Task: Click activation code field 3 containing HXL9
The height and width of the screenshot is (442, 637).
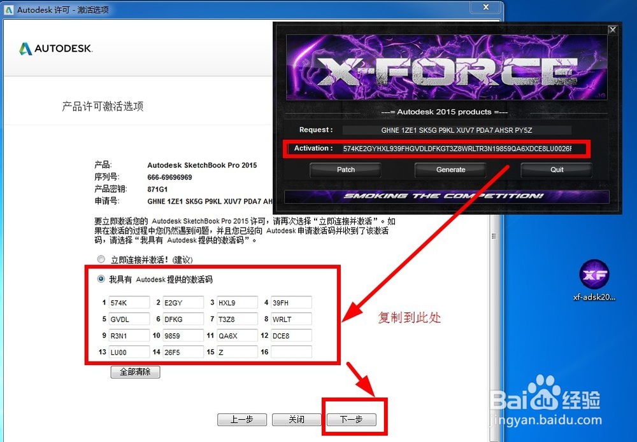Action: click(237, 303)
